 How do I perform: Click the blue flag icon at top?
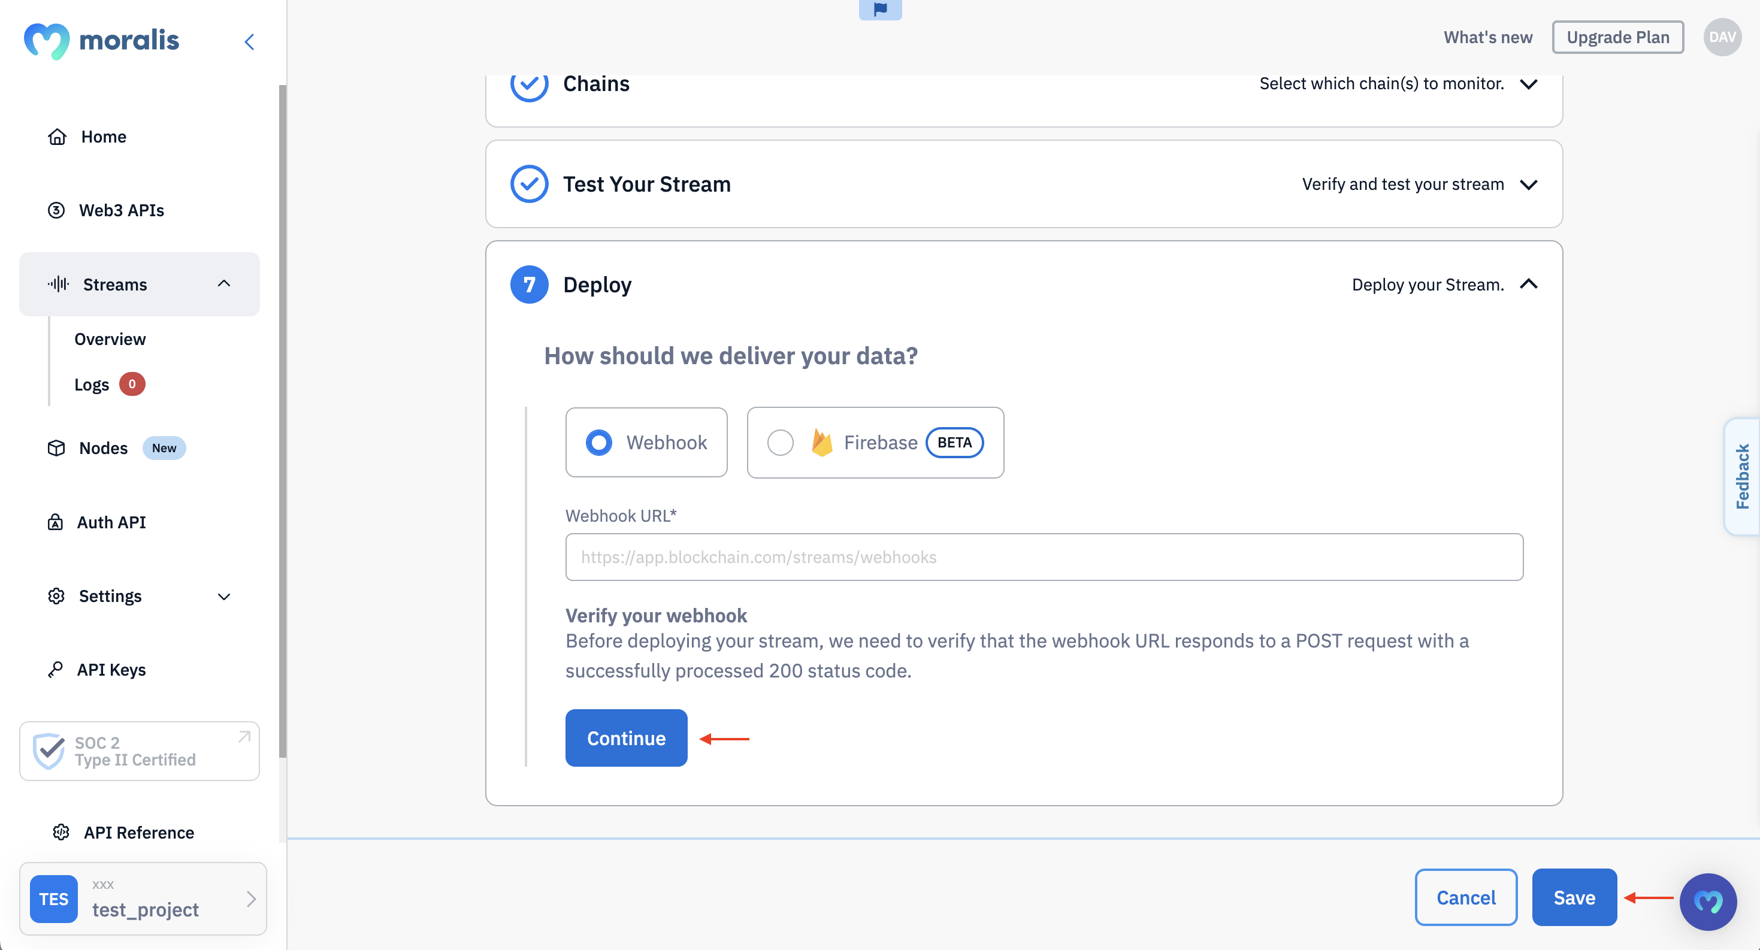click(880, 9)
